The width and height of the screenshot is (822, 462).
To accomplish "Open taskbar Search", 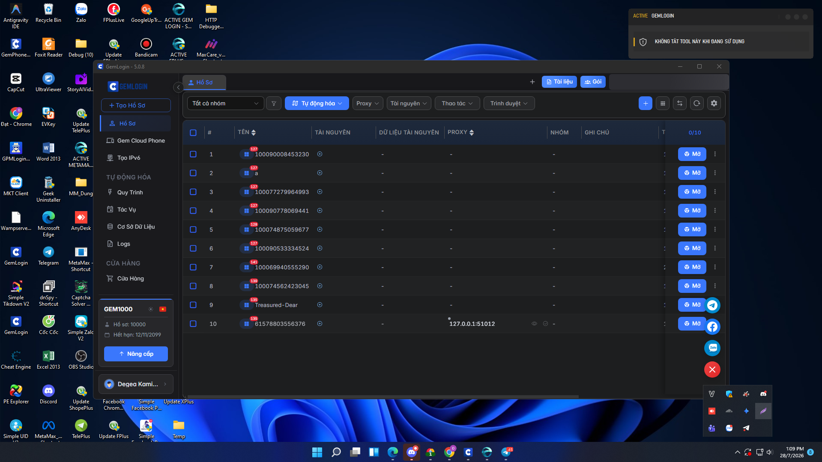I will (336, 452).
